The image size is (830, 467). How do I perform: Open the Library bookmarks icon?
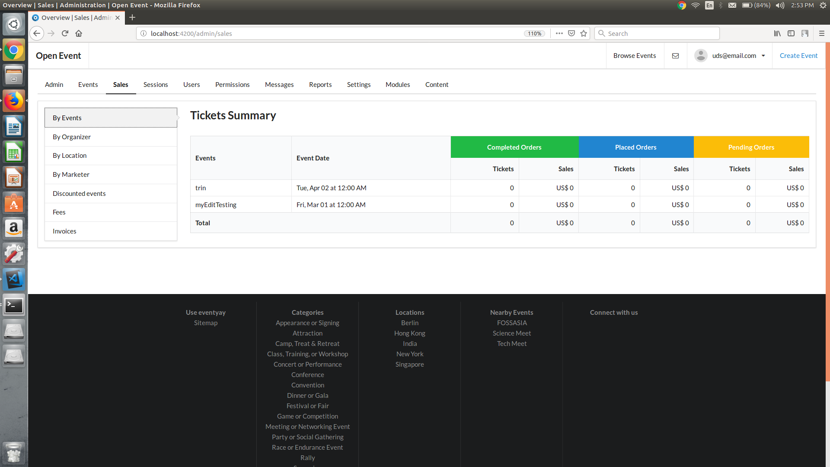coord(777,33)
